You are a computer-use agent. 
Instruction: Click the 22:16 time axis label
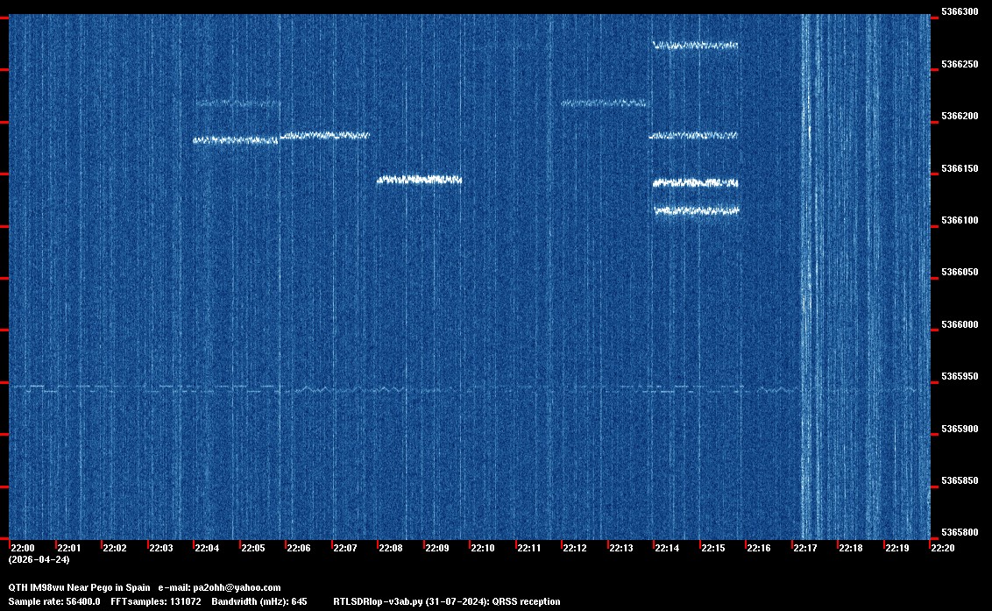pos(759,548)
